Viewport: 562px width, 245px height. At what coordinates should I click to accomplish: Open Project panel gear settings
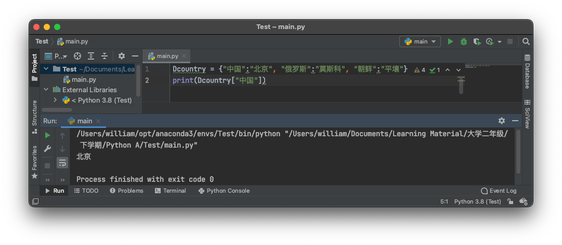[x=122, y=56]
